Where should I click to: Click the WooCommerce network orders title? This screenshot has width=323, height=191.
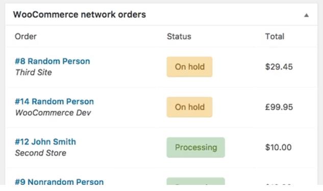(x=80, y=15)
